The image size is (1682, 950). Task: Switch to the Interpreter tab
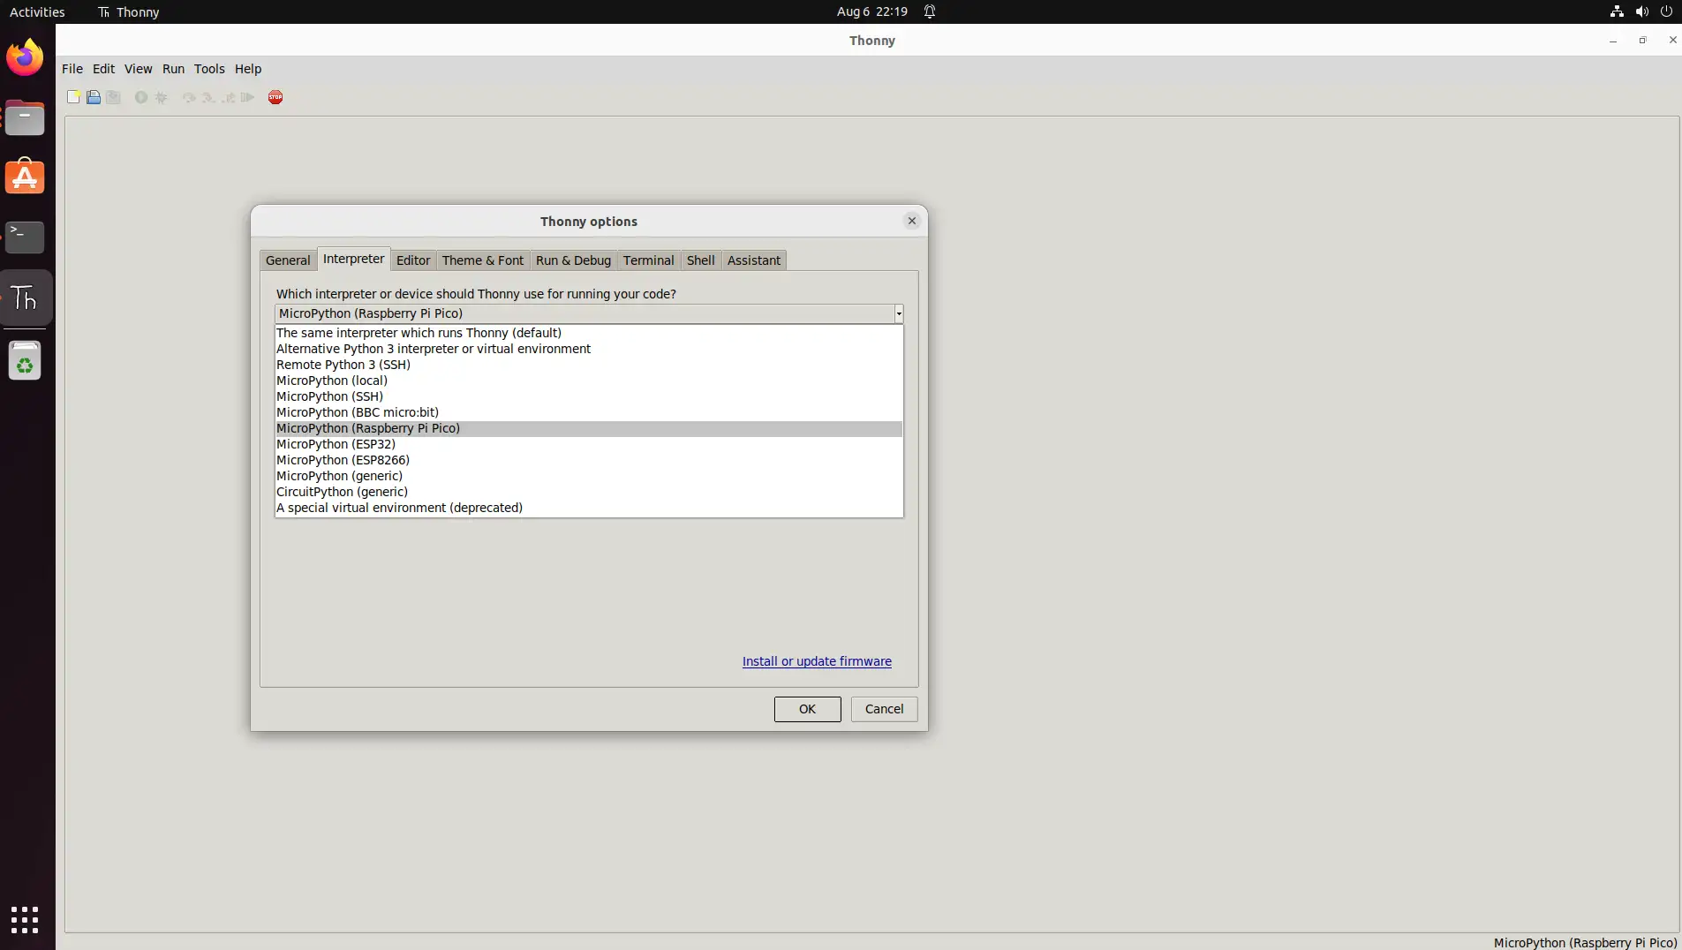[353, 259]
